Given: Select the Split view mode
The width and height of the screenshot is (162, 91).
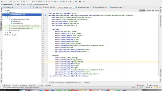Looking at the screenshot, I should pyautogui.click(x=149, y=10).
